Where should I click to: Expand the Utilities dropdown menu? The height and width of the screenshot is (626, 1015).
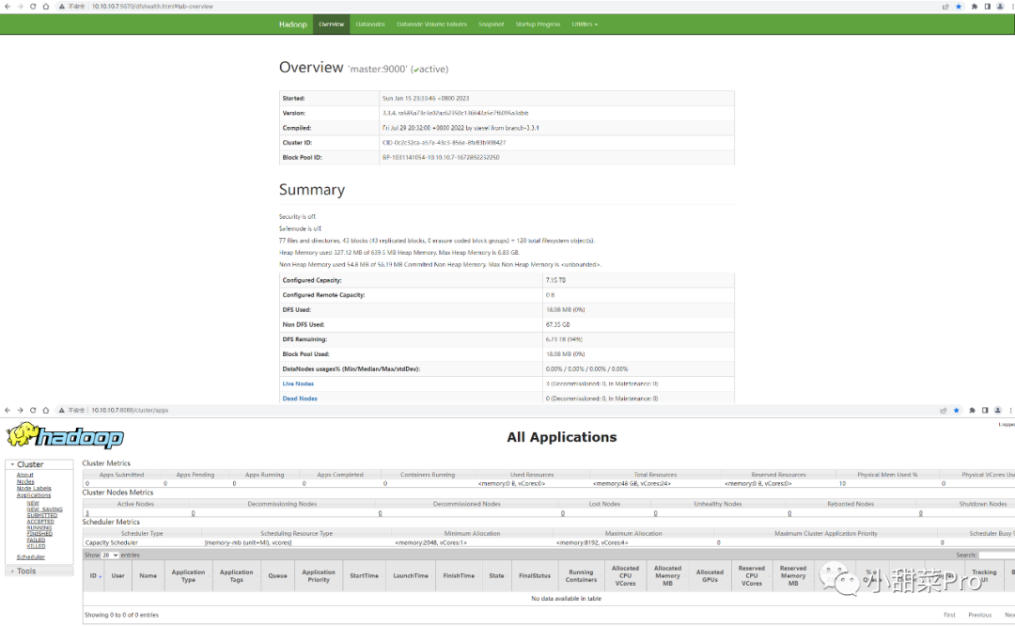click(585, 23)
